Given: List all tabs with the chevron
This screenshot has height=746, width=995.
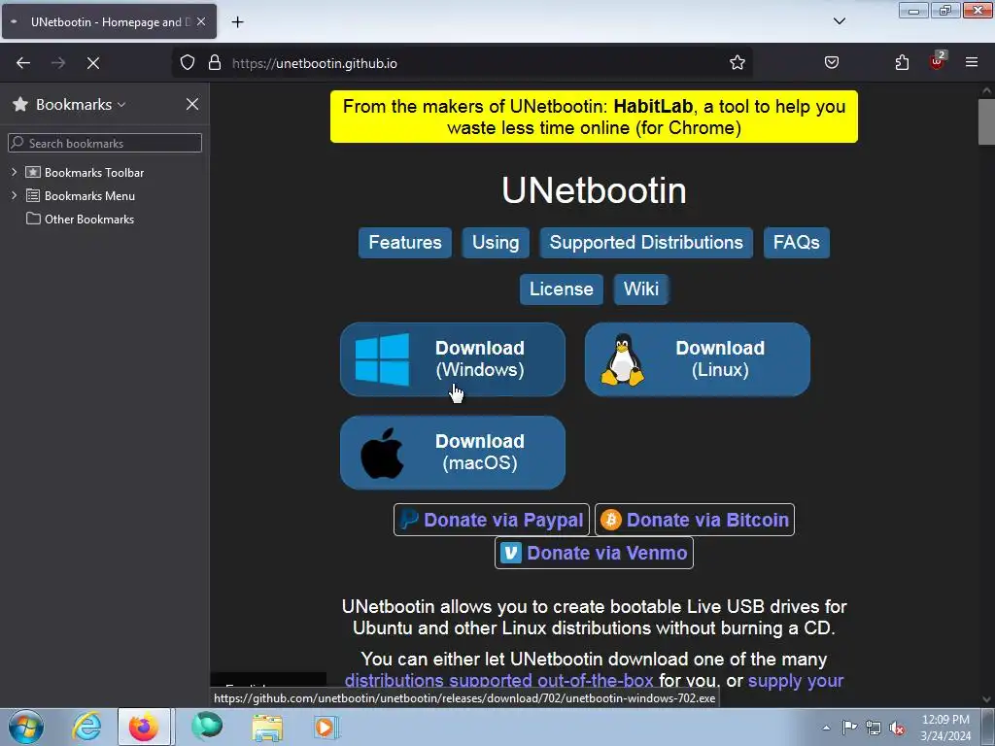Looking at the screenshot, I should (839, 21).
